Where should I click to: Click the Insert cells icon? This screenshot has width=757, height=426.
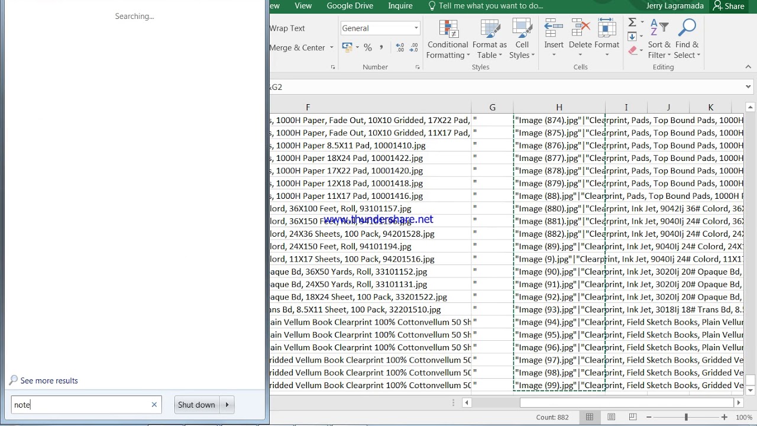(554, 28)
